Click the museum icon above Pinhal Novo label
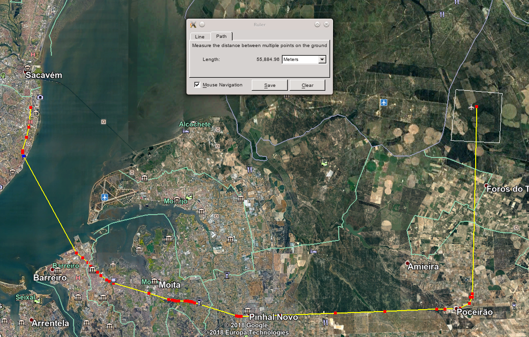Viewport: 529px width, 337px height. tap(248, 311)
